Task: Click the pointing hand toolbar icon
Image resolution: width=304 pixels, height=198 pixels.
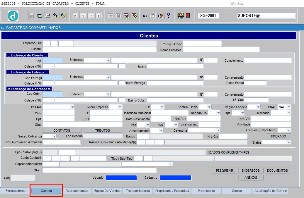Action: (161, 16)
